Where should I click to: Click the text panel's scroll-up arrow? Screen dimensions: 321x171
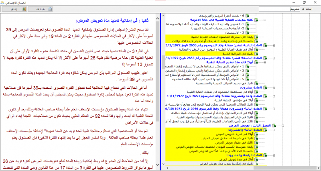click(157, 18)
